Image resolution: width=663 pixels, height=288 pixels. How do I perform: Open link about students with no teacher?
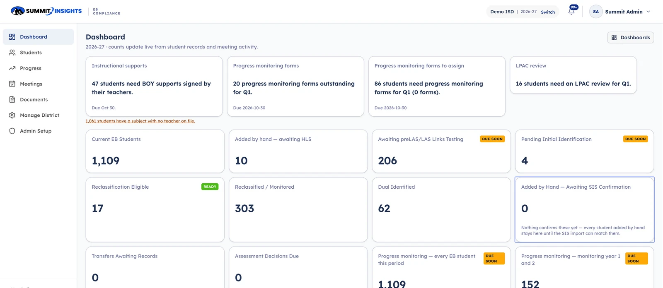click(x=140, y=121)
